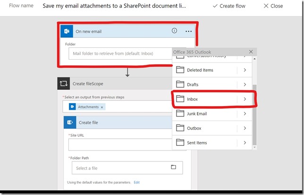Select the Junk Email folder name

197,114
